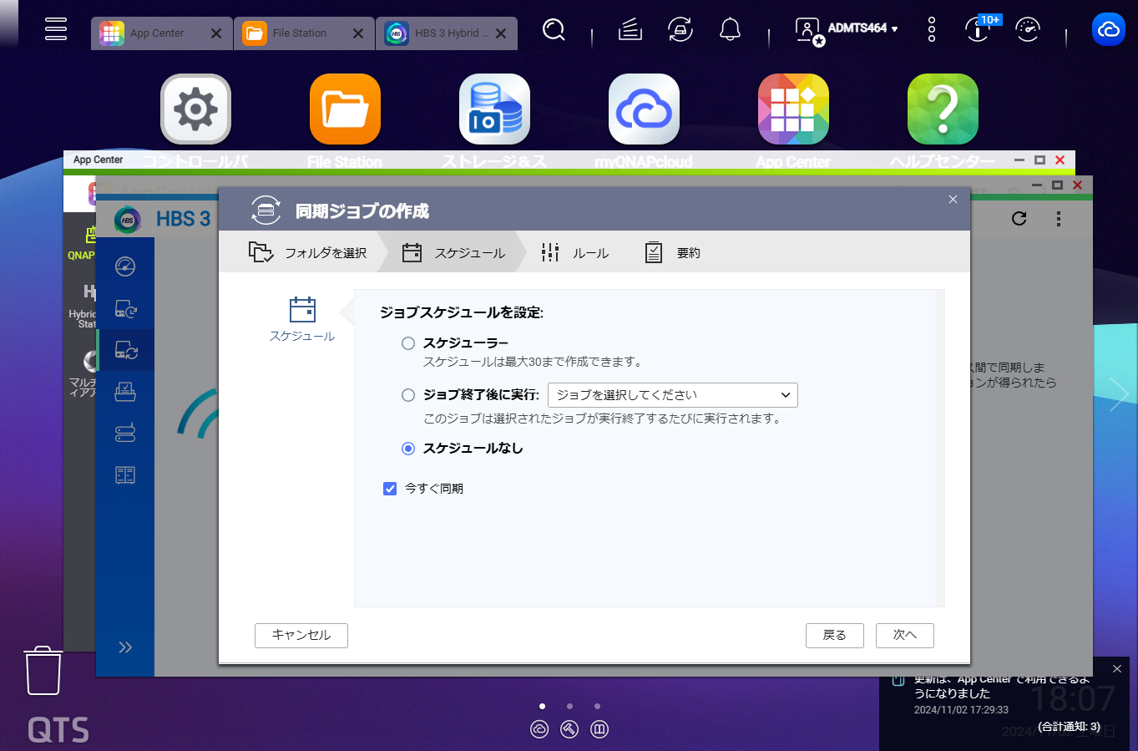Open the desktop Trash bin
Screen dimensions: 1138x751
click(x=43, y=671)
